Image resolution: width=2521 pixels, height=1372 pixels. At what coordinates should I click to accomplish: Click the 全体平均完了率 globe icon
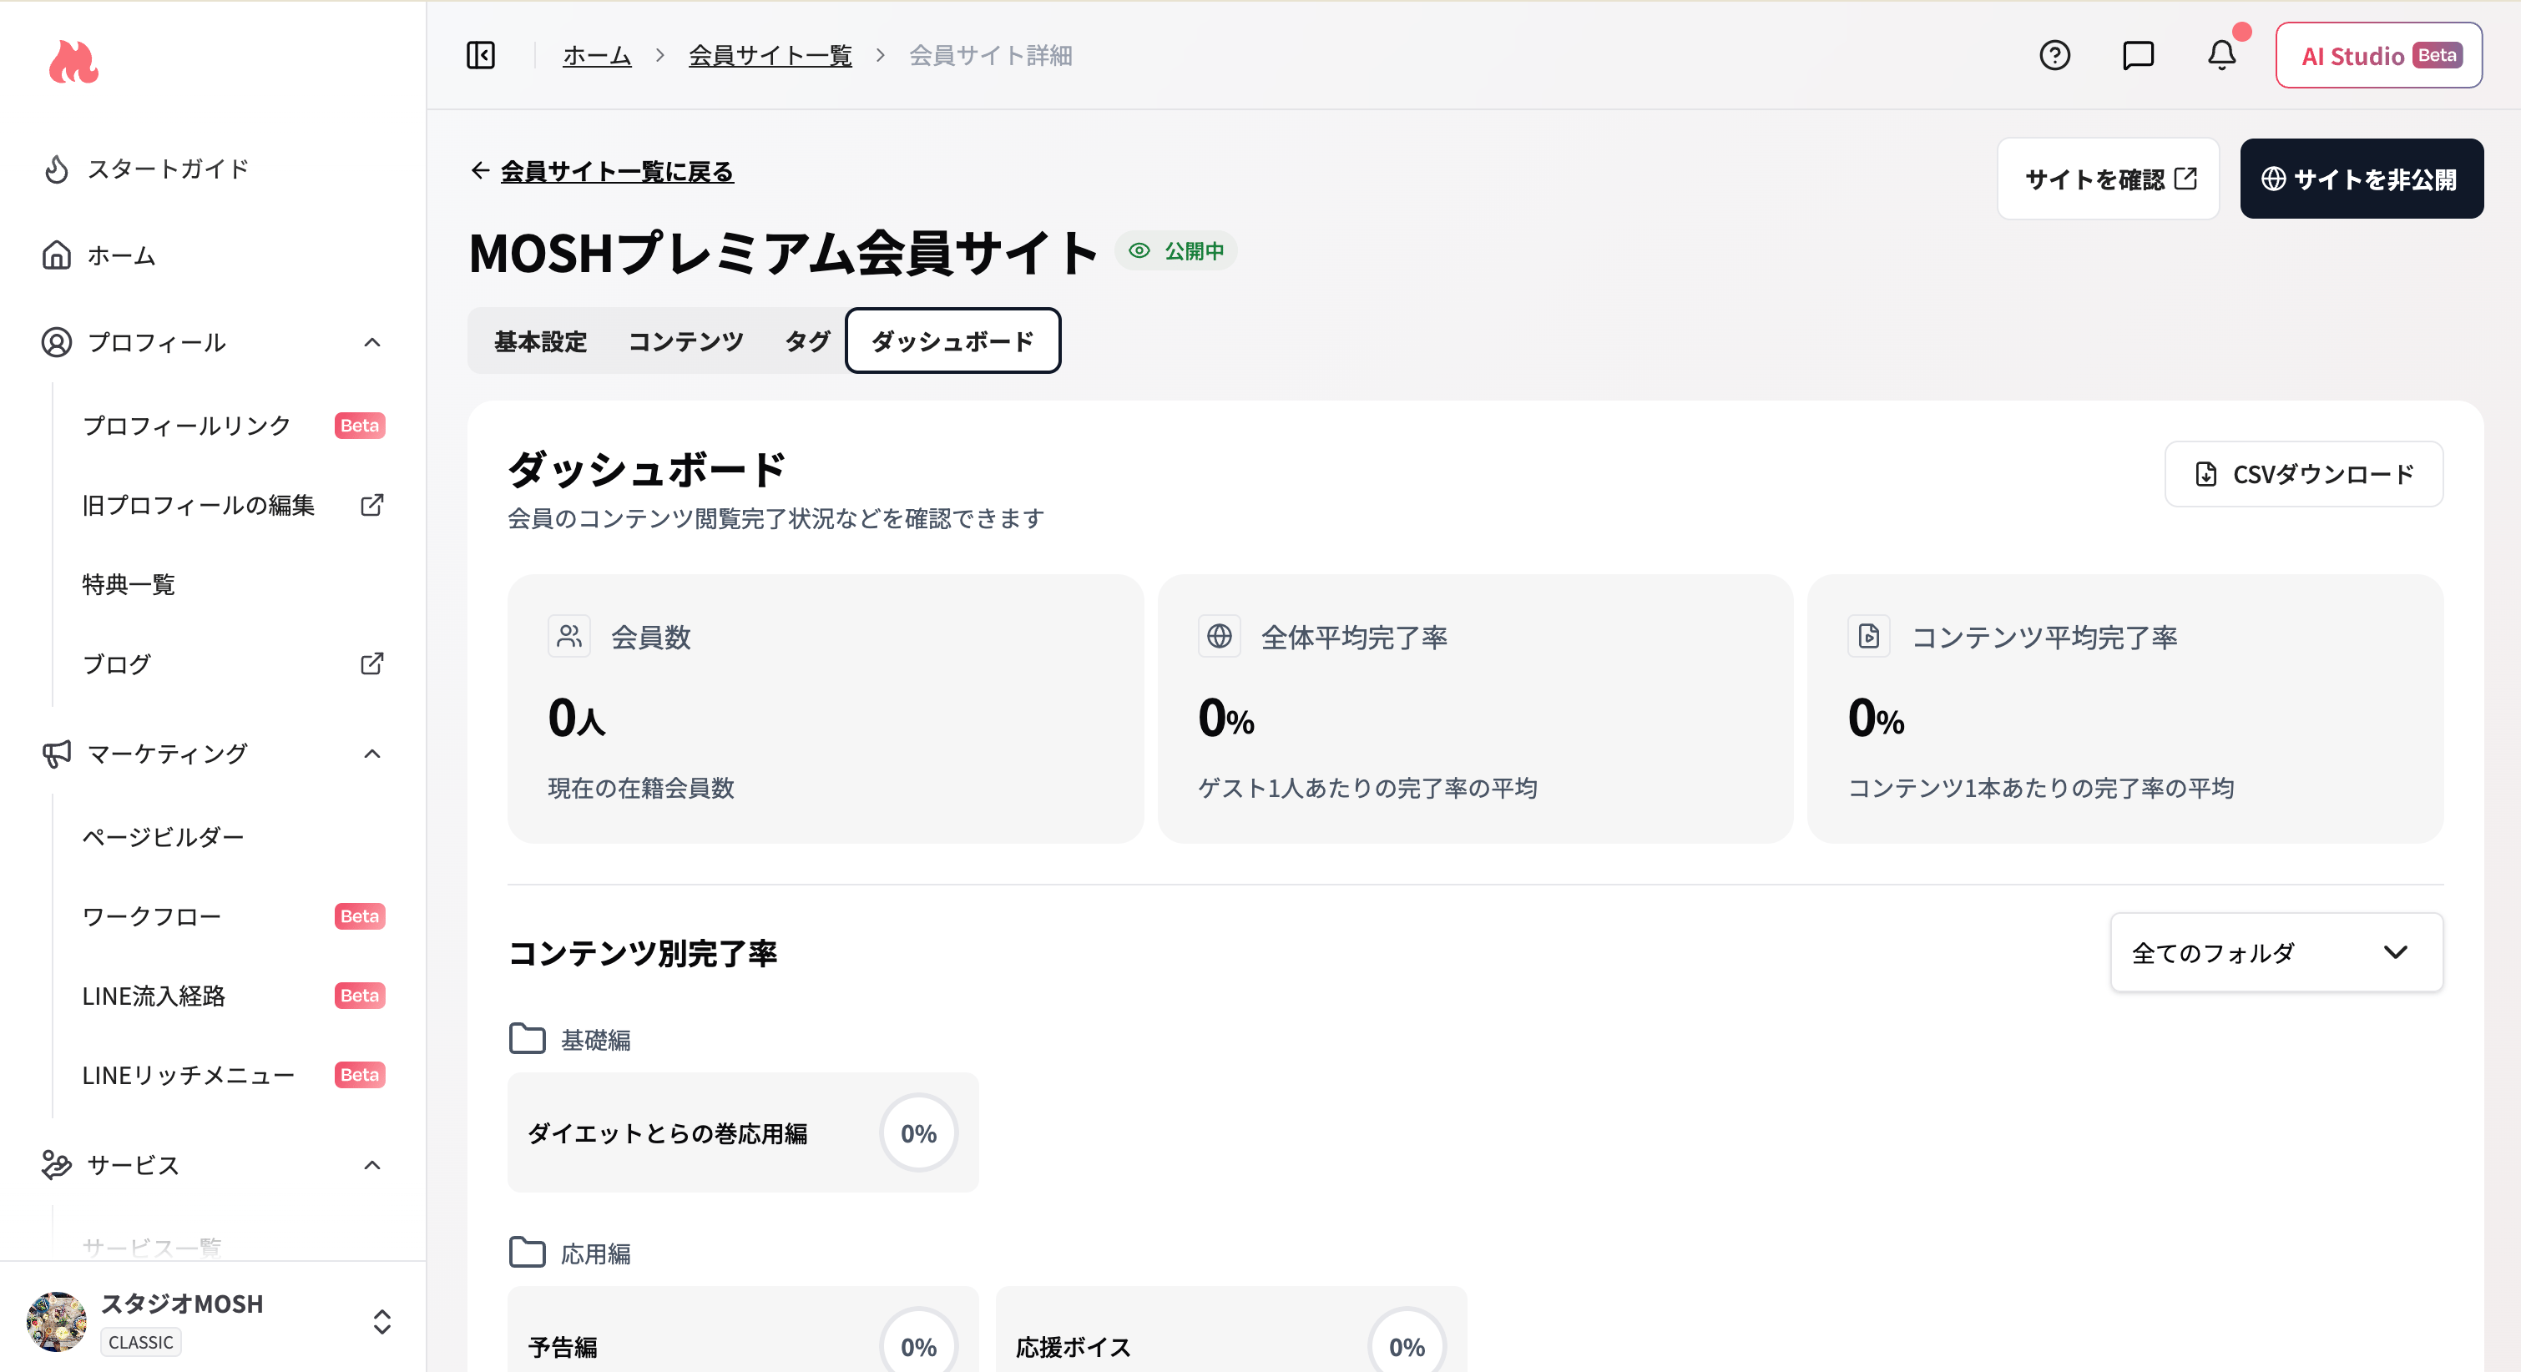1219,636
